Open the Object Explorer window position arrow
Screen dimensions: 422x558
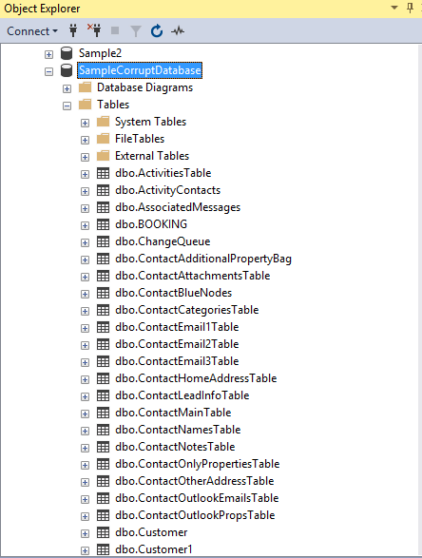[394, 8]
